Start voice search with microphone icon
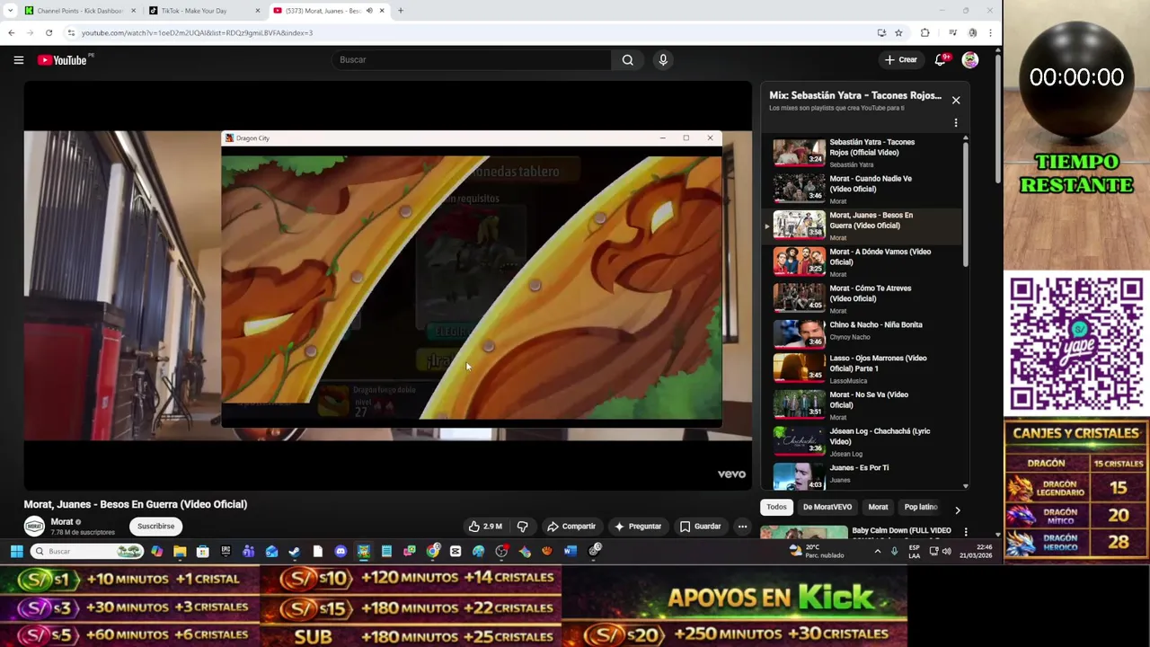The height and width of the screenshot is (647, 1150). [x=663, y=60]
